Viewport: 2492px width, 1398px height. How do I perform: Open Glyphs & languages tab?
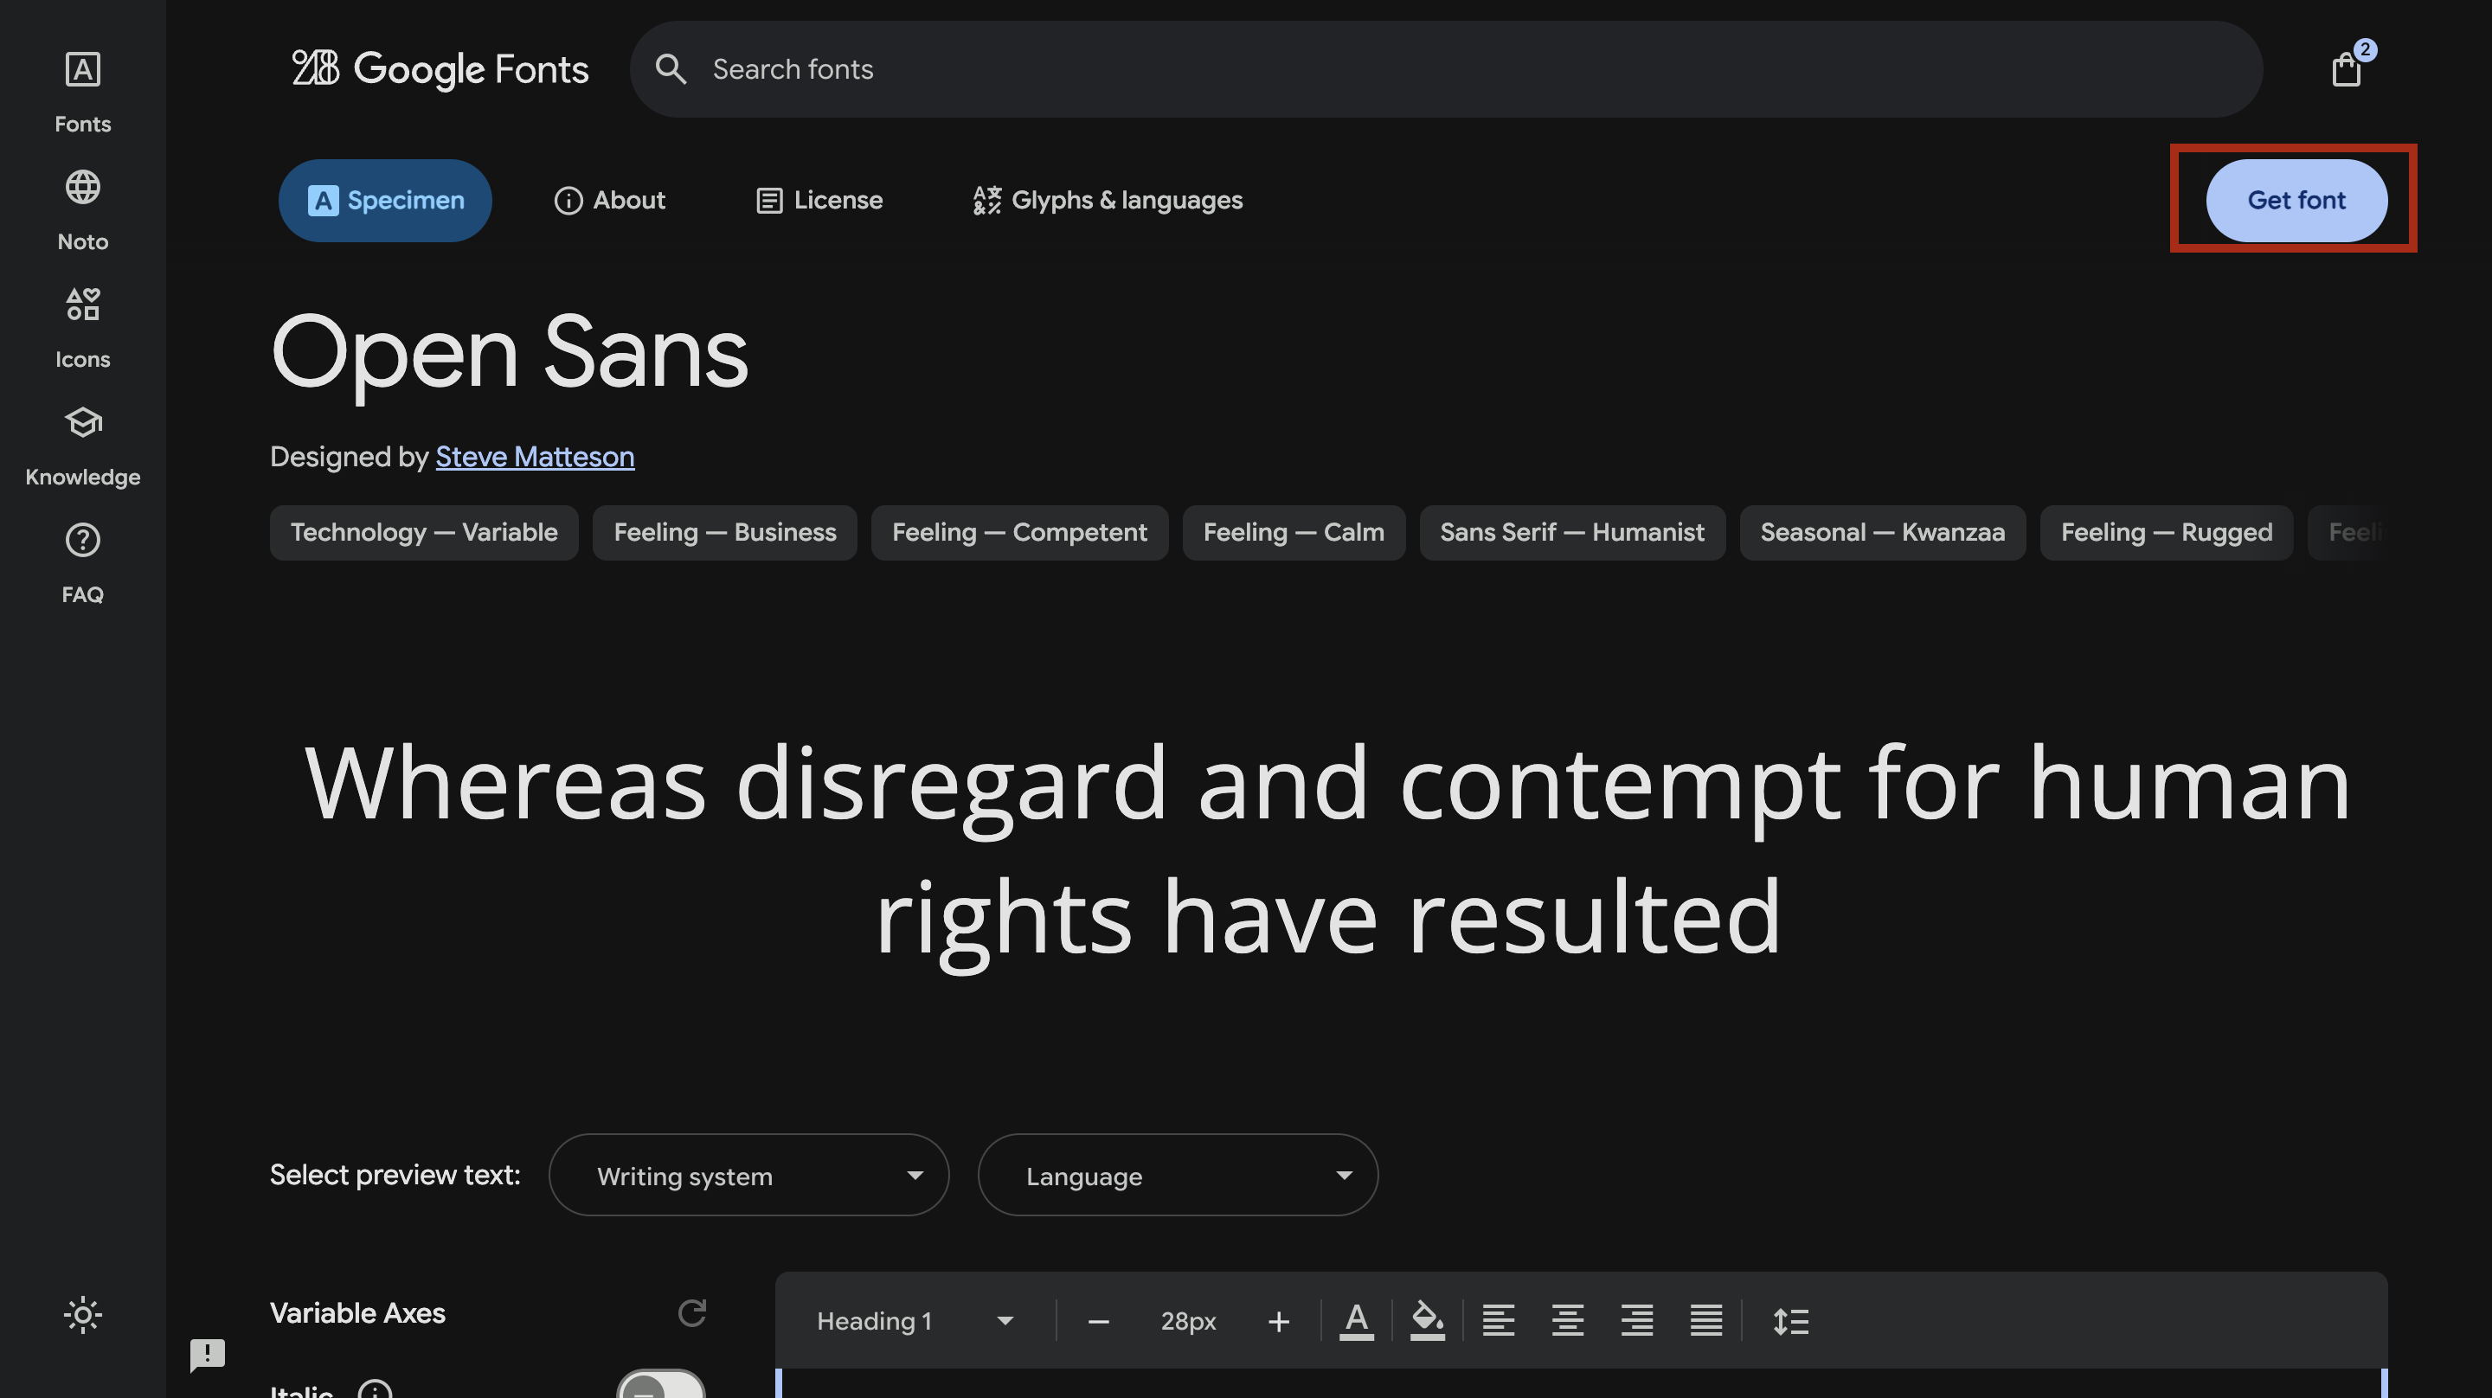point(1108,200)
